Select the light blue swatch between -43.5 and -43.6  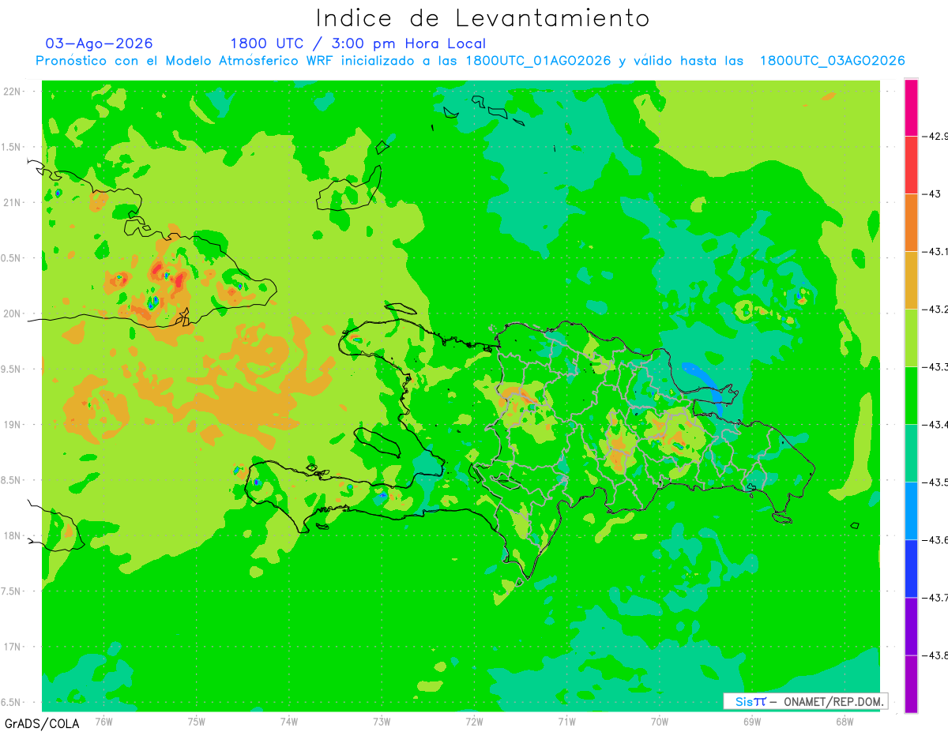(911, 511)
